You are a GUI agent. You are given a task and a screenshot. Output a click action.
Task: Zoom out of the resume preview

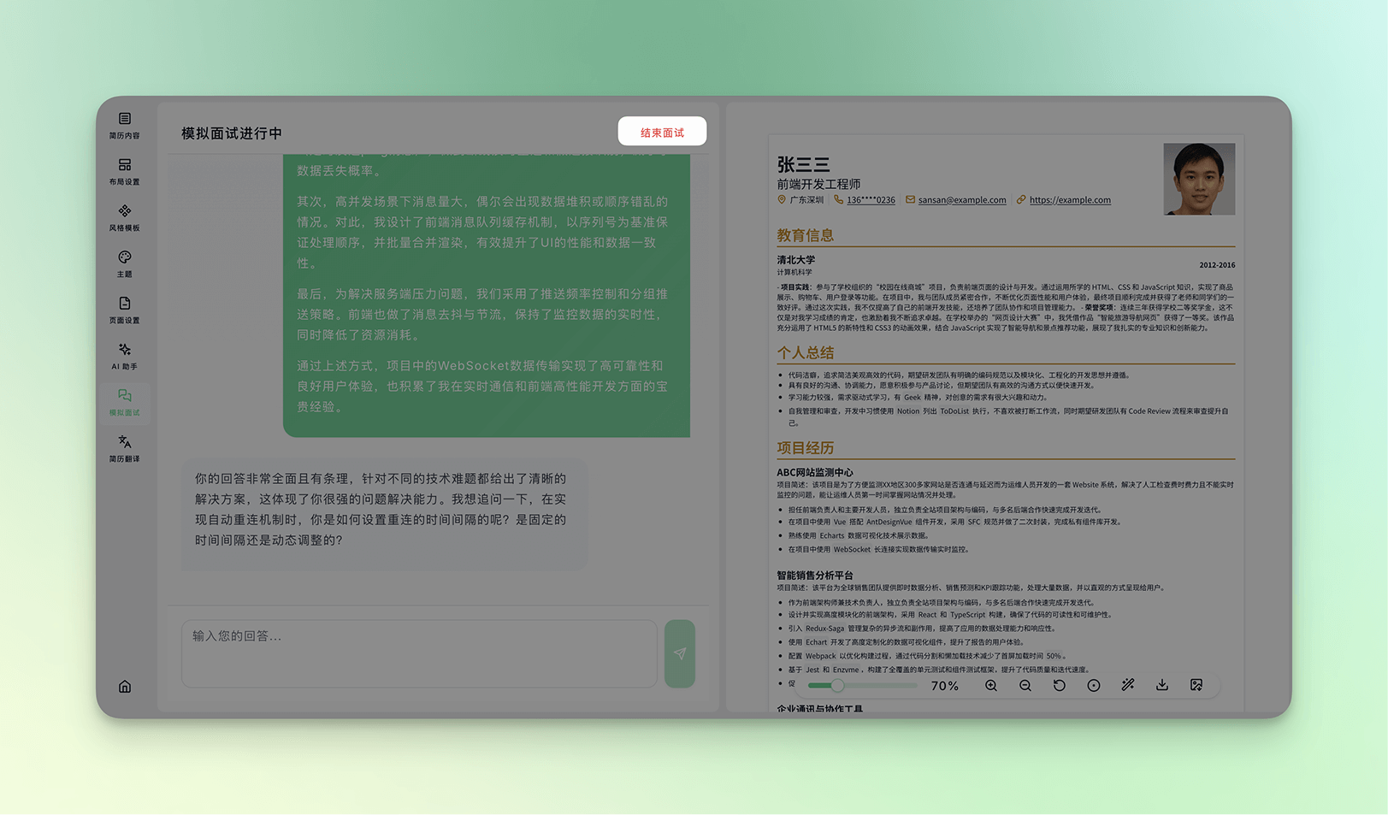tap(1025, 686)
